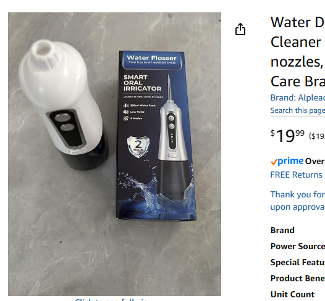Click the Search this page link
The image size is (325, 301).
pyautogui.click(x=298, y=110)
